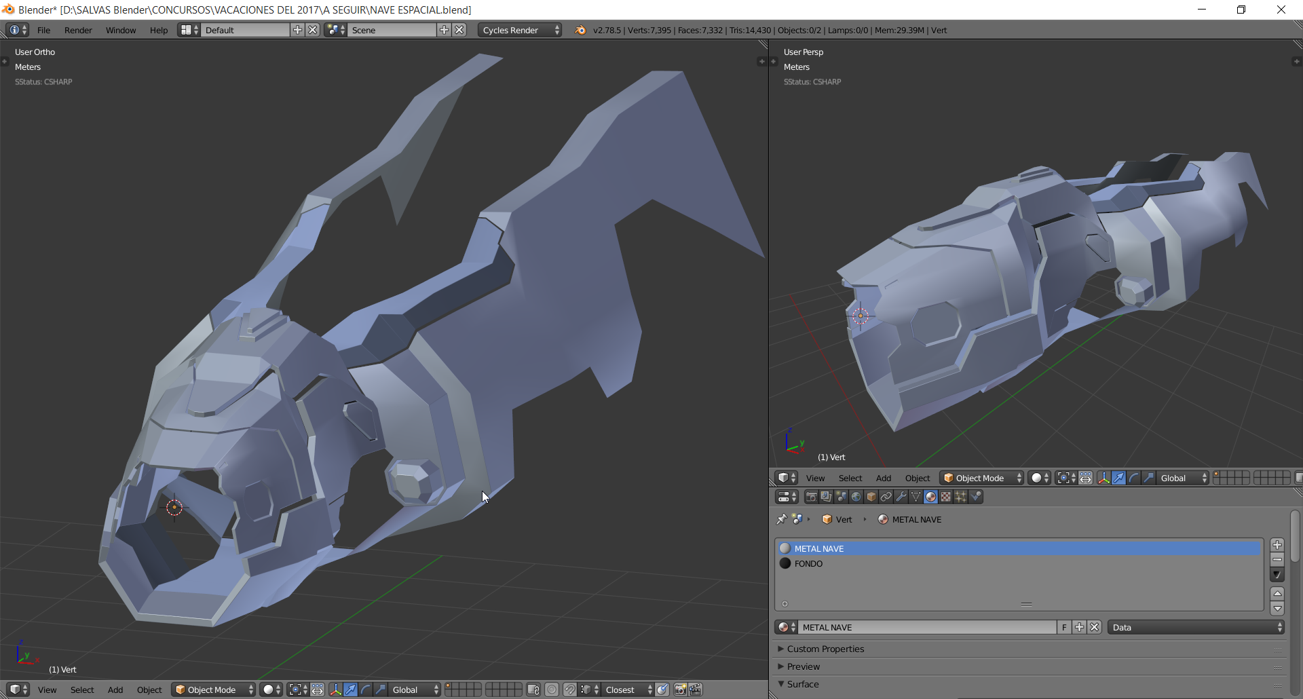Click the METAL NAVE material name field
The width and height of the screenshot is (1303, 699).
[x=926, y=627]
